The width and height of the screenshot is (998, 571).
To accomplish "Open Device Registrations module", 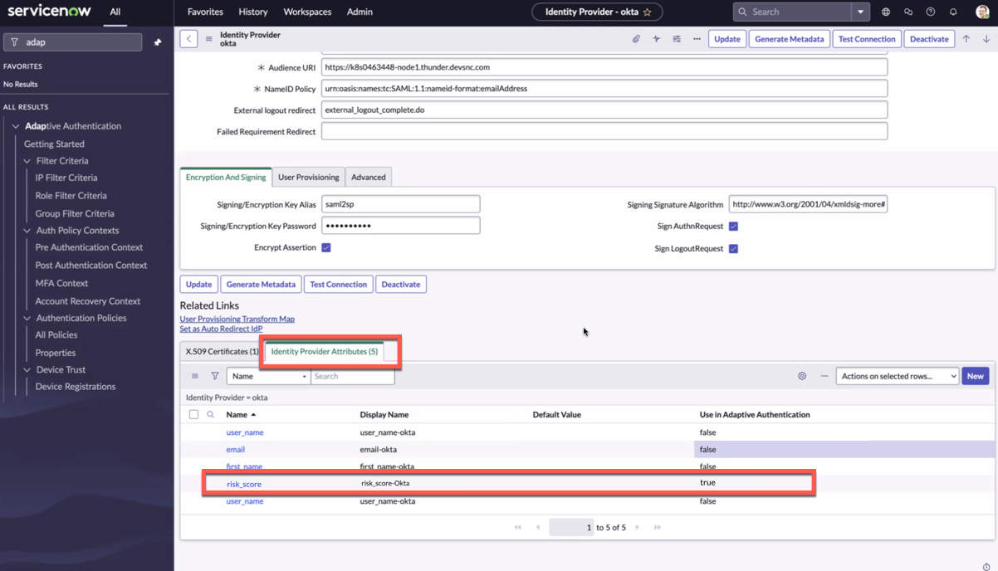I will [x=76, y=387].
